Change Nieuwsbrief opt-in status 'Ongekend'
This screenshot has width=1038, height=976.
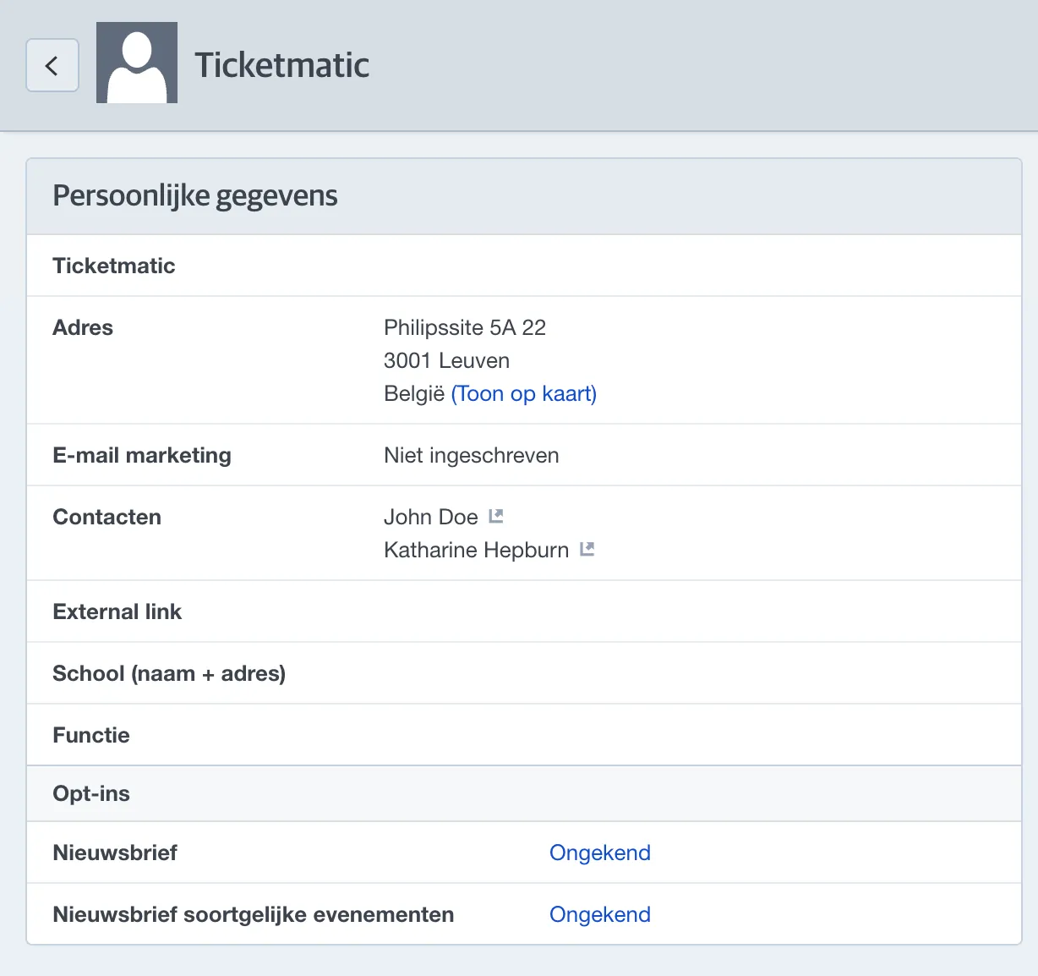(x=600, y=853)
